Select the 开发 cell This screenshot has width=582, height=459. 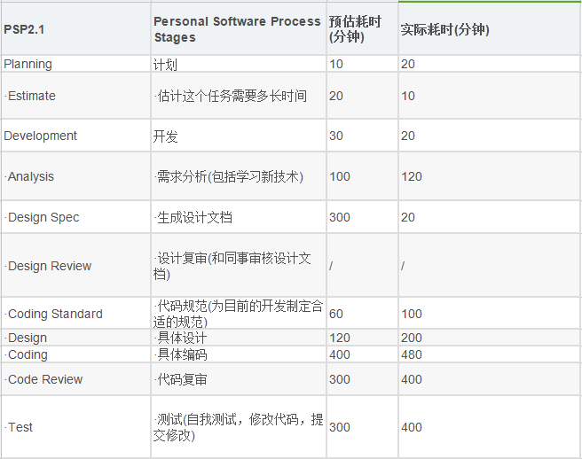166,136
